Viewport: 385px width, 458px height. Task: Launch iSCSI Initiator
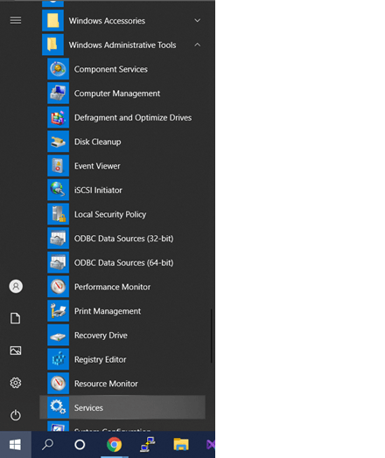[98, 191]
